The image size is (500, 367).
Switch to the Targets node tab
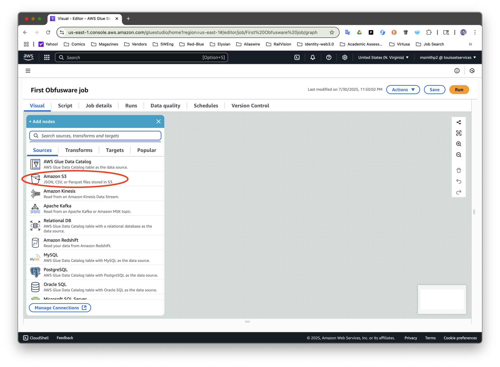coord(115,150)
